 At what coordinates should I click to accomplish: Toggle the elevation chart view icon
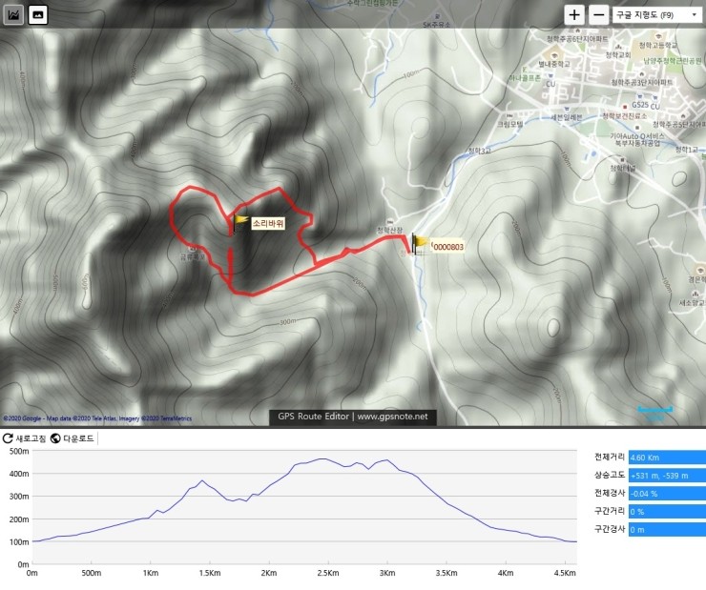pyautogui.click(x=13, y=15)
